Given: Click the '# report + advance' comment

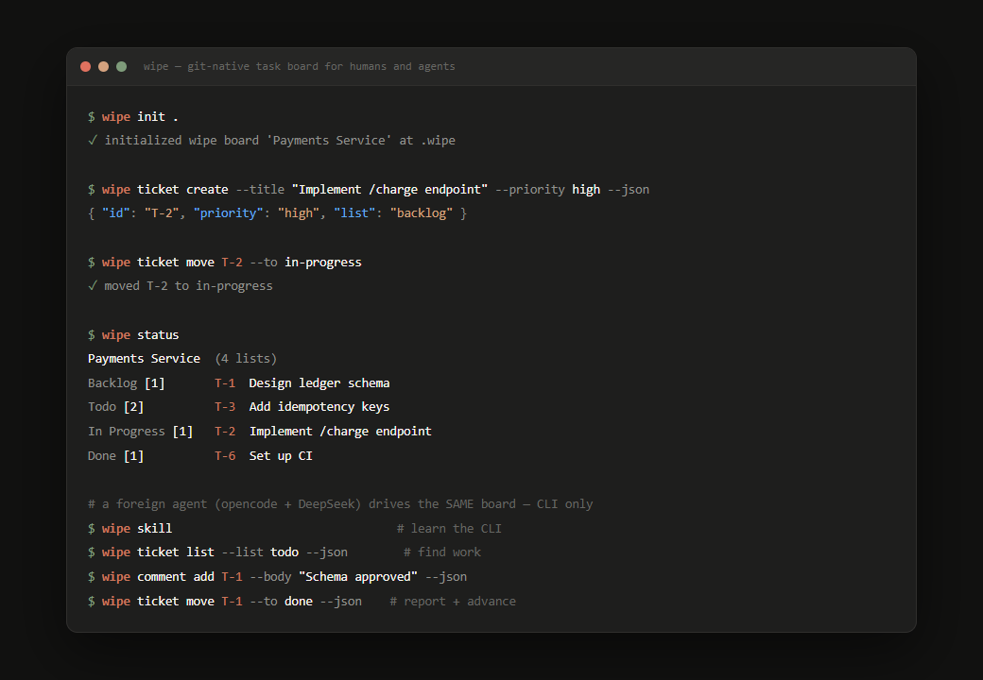Looking at the screenshot, I should (x=453, y=601).
